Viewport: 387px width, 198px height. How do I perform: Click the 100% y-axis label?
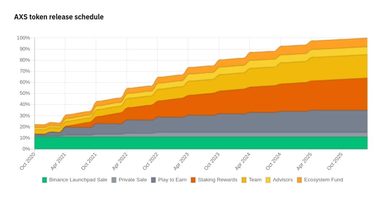(23, 38)
